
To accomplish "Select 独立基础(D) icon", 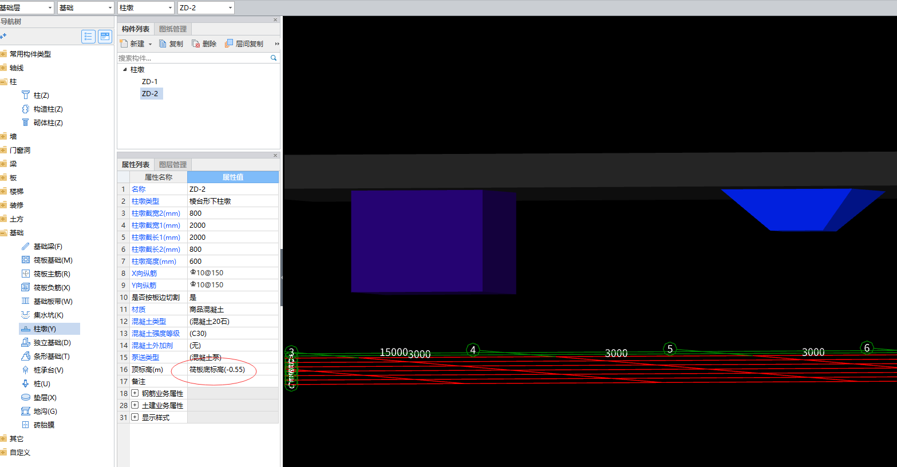I will point(25,342).
